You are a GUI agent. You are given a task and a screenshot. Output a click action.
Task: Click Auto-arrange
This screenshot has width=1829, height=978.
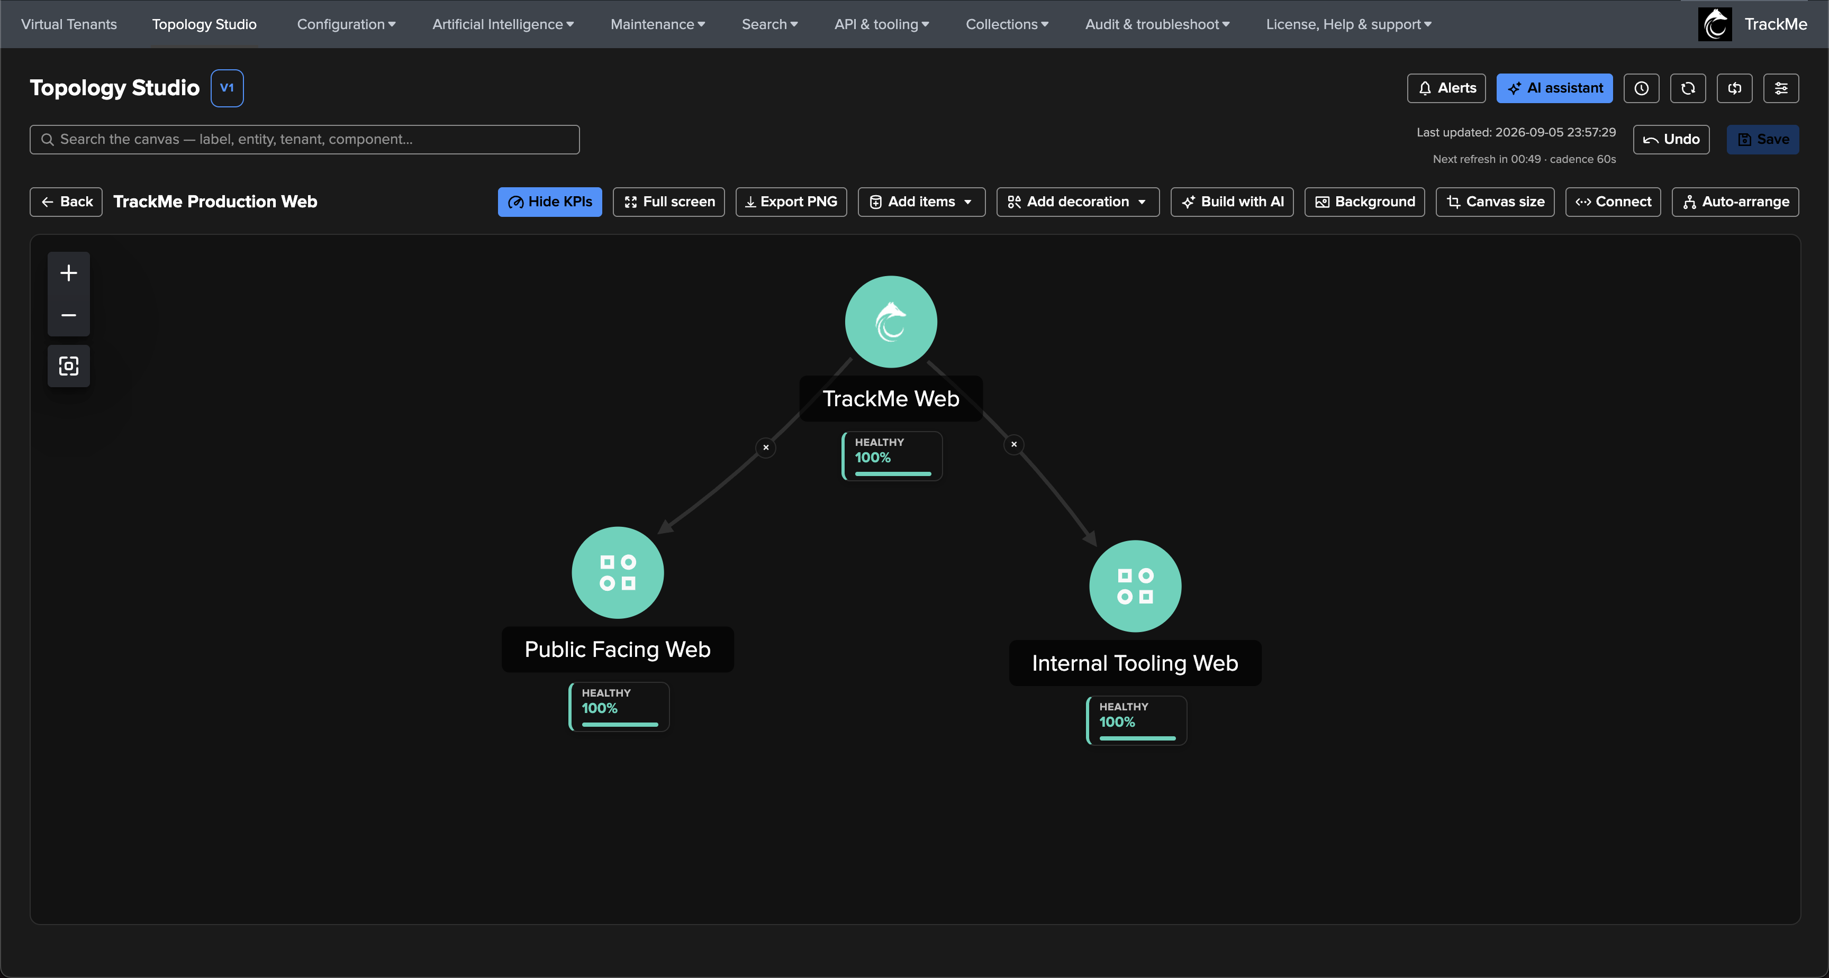click(1735, 202)
